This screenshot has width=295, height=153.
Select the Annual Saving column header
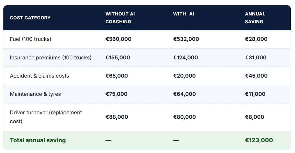pyautogui.click(x=255, y=18)
